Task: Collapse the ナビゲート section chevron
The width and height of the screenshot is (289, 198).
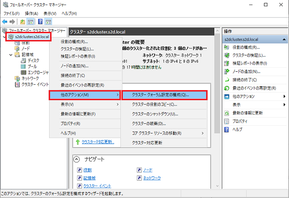Action: 76,159
